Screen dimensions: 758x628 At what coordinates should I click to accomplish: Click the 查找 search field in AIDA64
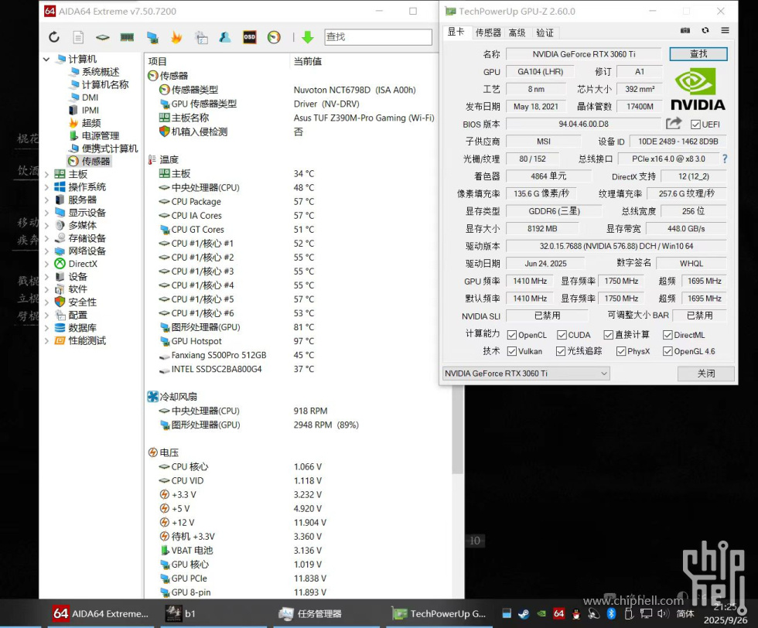pos(377,37)
